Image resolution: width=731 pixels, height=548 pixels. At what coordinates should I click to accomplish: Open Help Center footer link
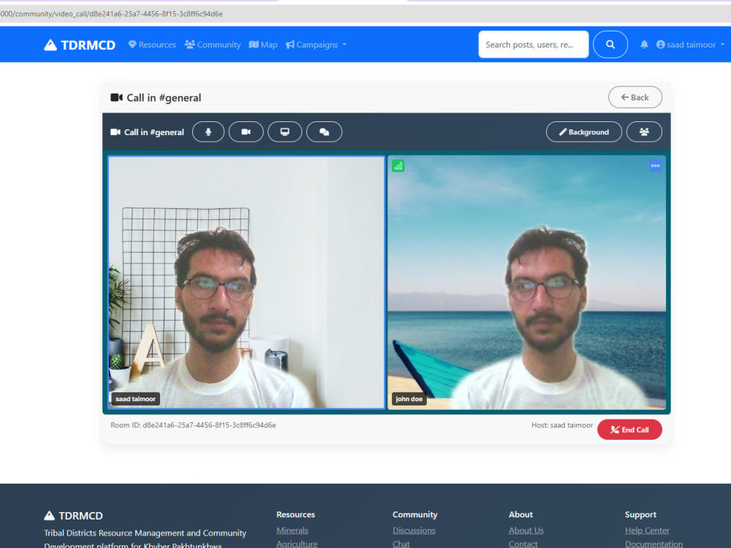point(647,530)
